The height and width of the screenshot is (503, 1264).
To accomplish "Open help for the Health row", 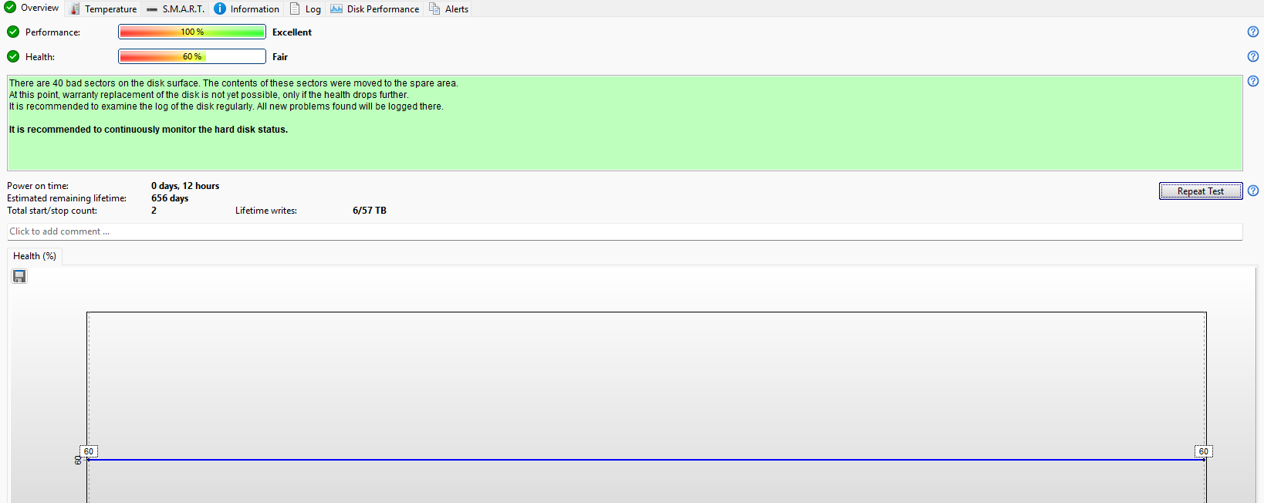I will coord(1253,56).
